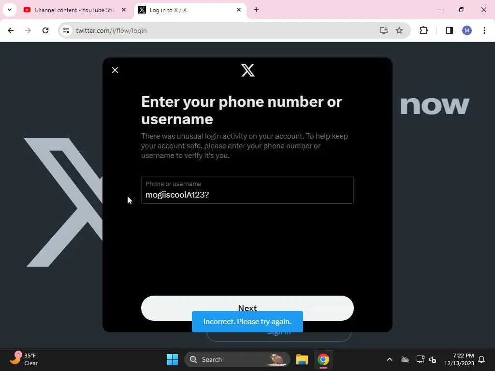The width and height of the screenshot is (495, 371).
Task: Open a new browser tab
Action: (256, 10)
